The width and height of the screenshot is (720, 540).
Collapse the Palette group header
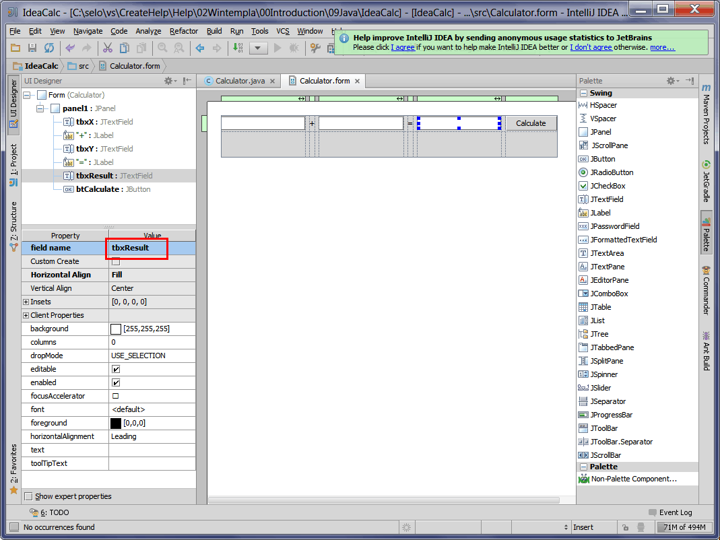pyautogui.click(x=584, y=467)
